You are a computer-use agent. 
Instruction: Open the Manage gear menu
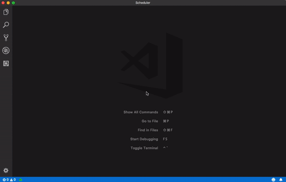6,171
